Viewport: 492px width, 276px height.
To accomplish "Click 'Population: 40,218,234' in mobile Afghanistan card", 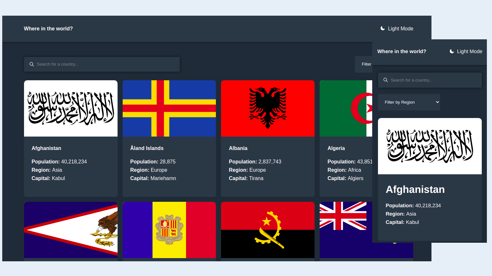I will pos(413,206).
